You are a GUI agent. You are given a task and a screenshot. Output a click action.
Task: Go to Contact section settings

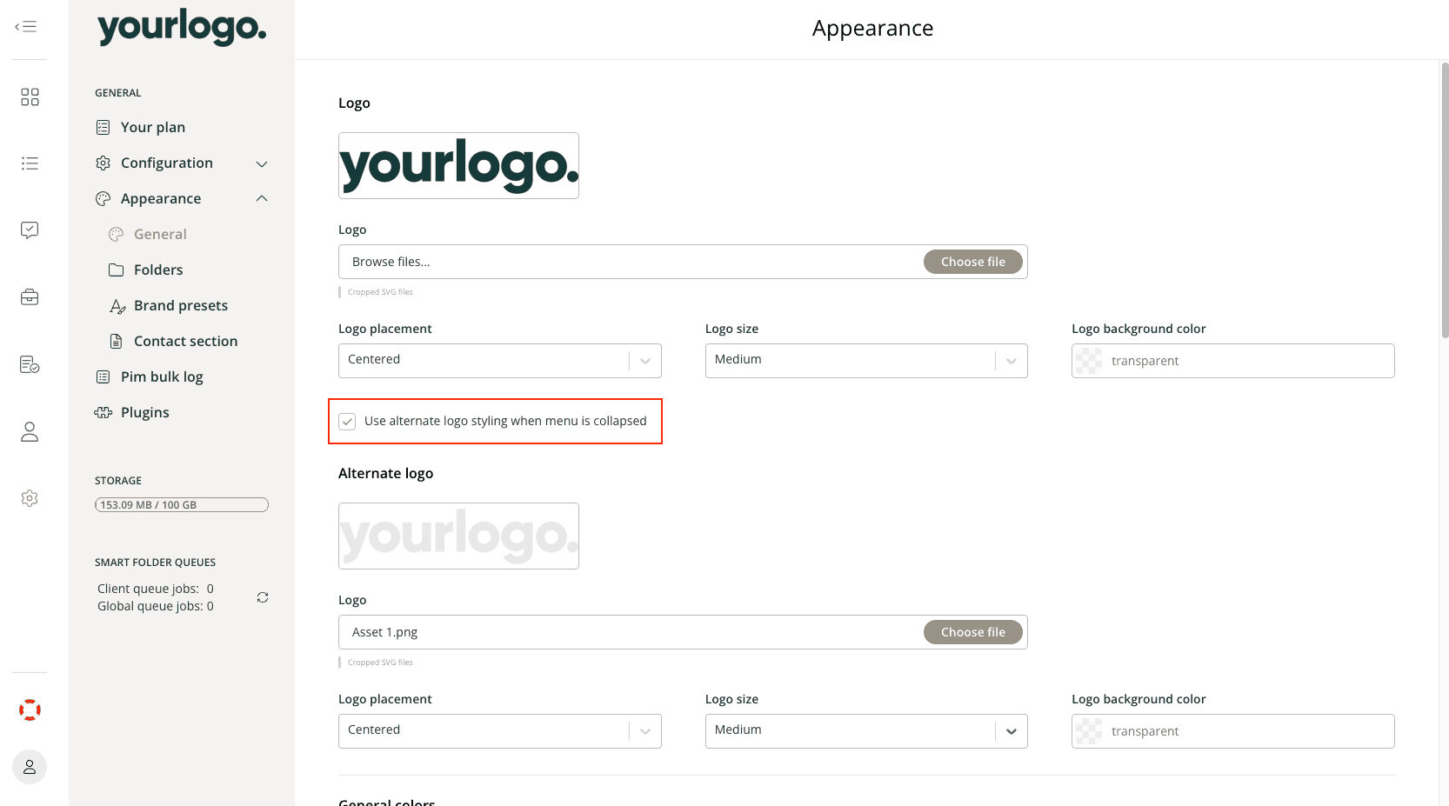[185, 342]
